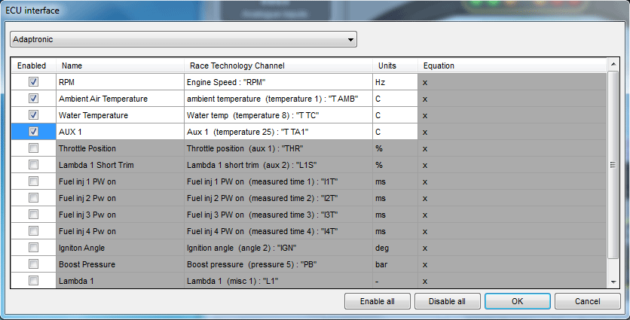This screenshot has width=630, height=320.
Task: Enable the Lambda 1 Short Trim checkbox
Action: tap(33, 165)
